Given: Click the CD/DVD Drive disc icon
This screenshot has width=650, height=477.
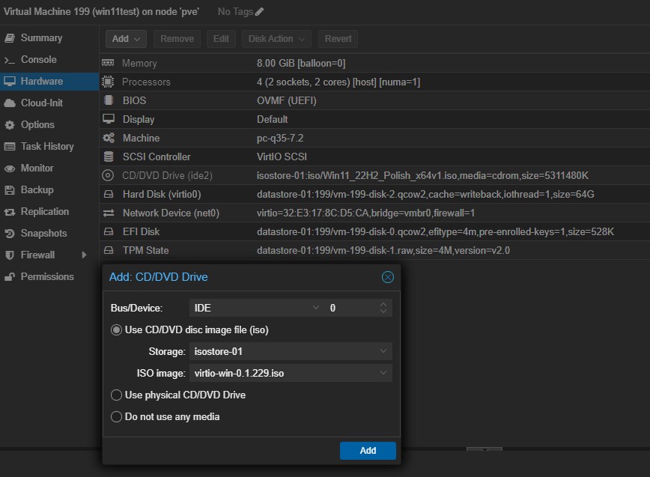Looking at the screenshot, I should point(108,175).
